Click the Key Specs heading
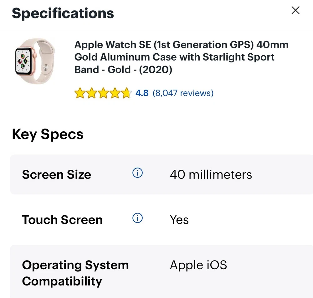The width and height of the screenshot is (313, 298). pos(48,134)
